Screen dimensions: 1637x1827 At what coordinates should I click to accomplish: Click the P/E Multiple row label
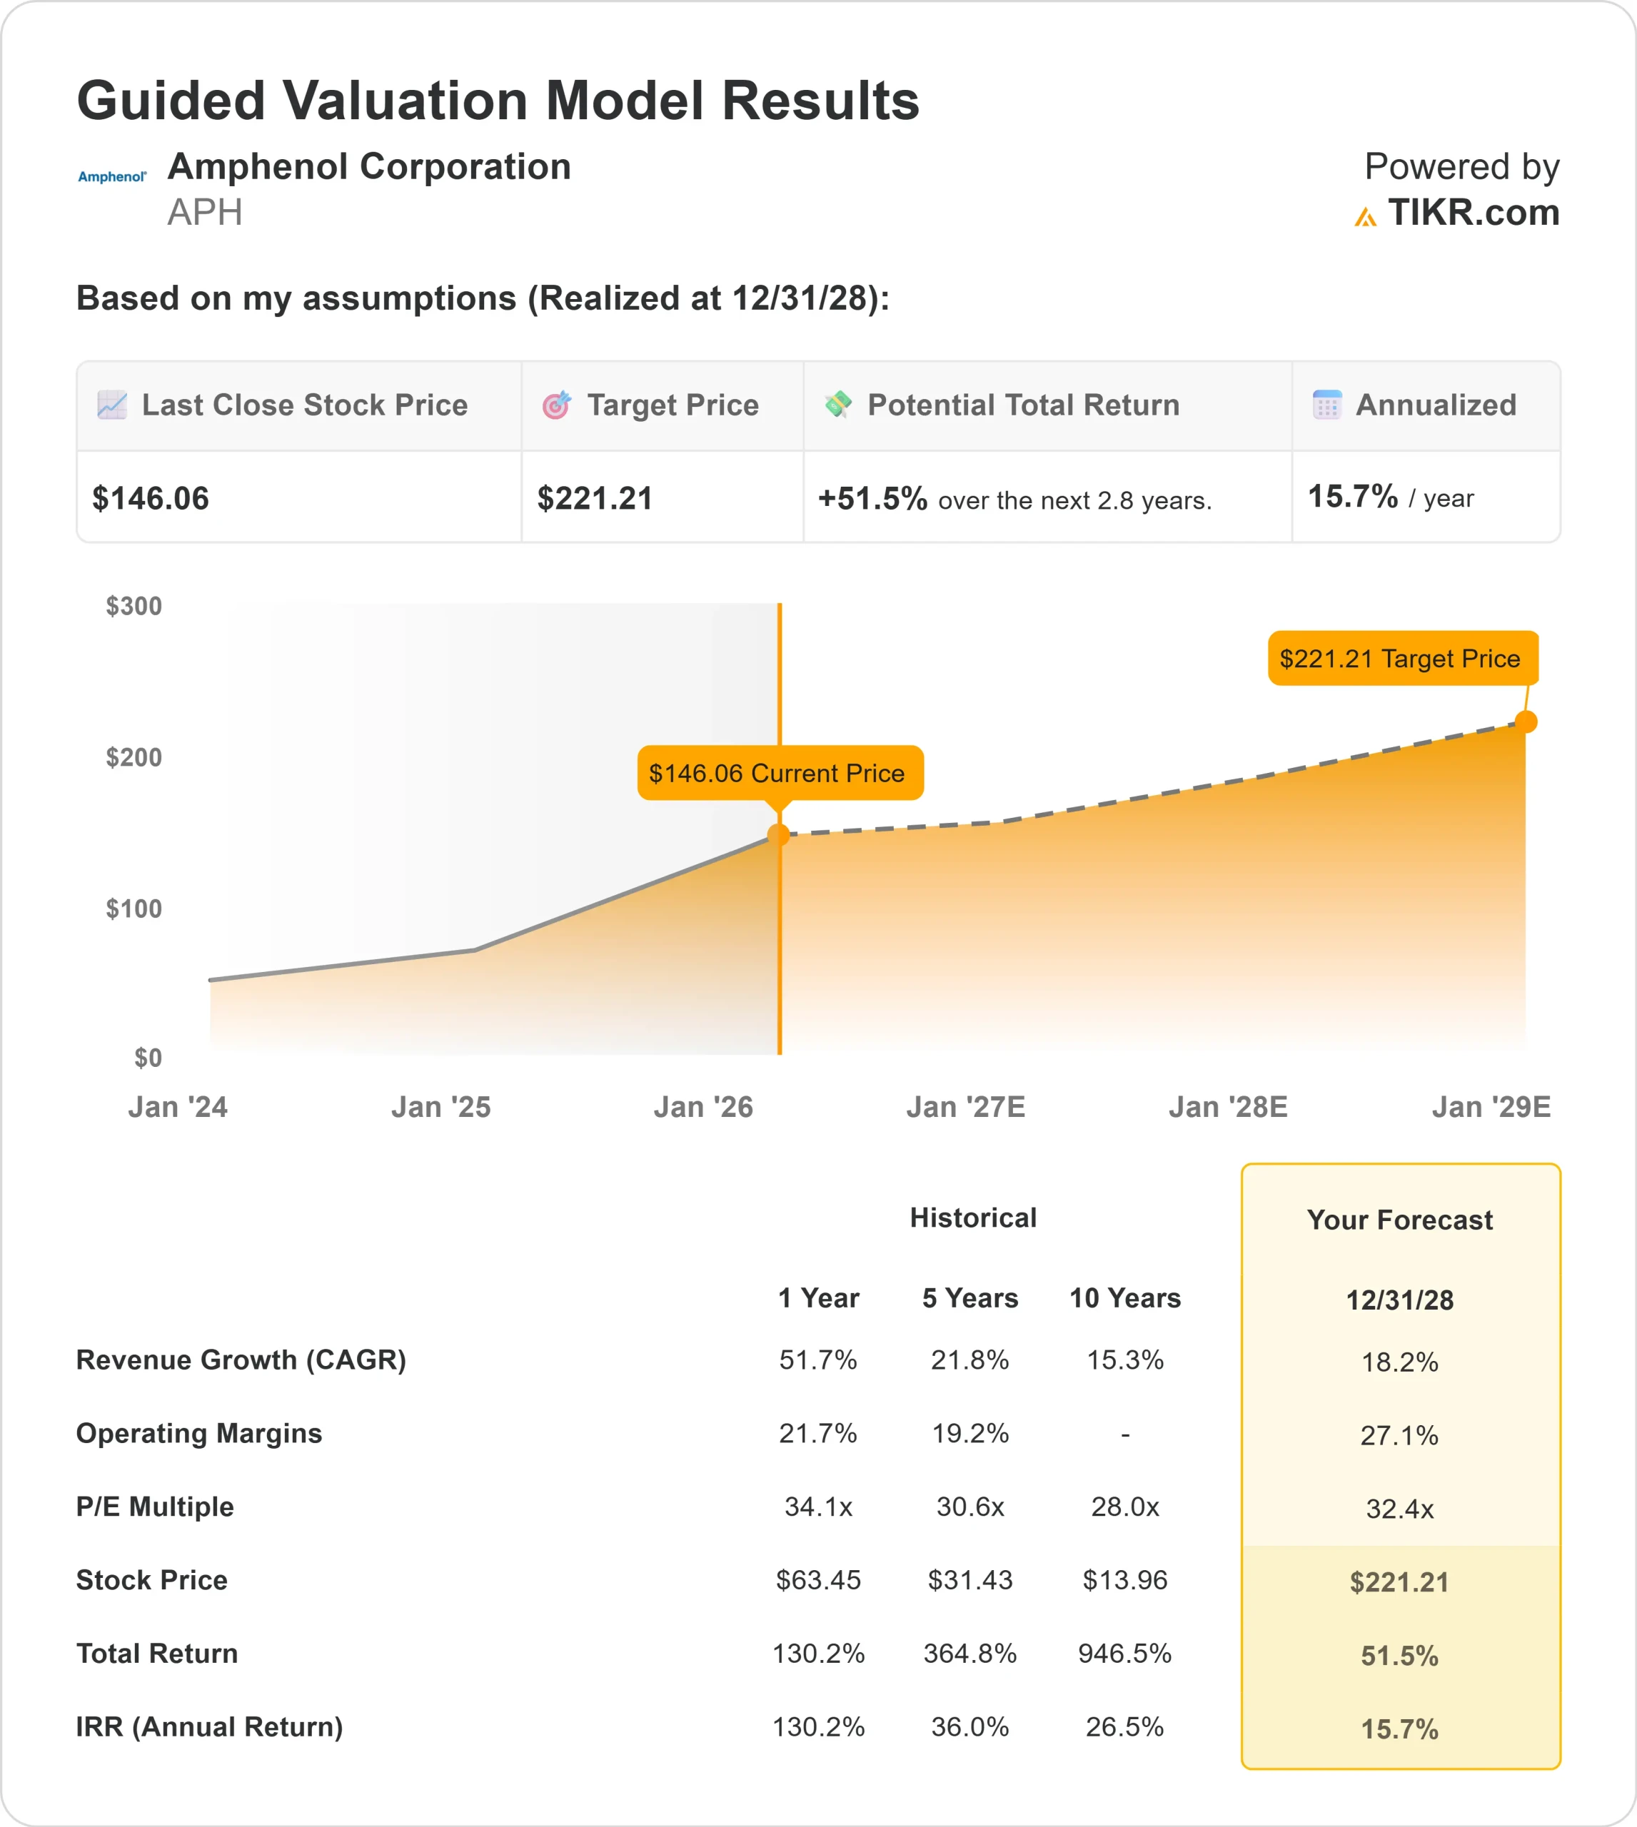click(x=155, y=1507)
